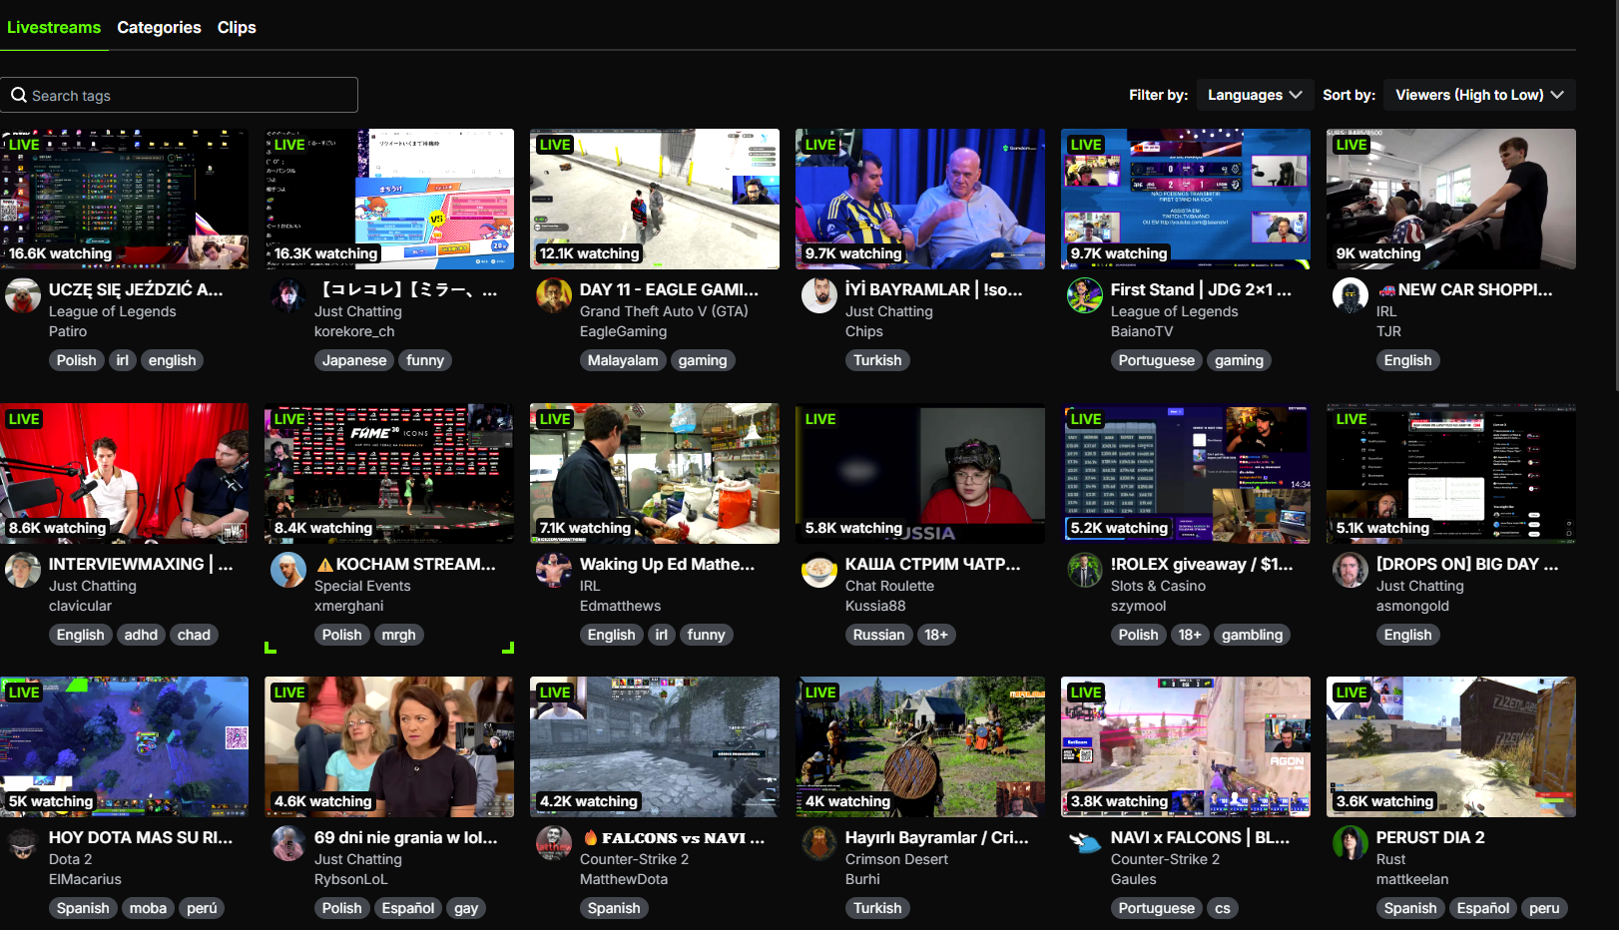This screenshot has height=930, width=1619.
Task: Open Edmatthews channel avatar
Action: coord(554,571)
